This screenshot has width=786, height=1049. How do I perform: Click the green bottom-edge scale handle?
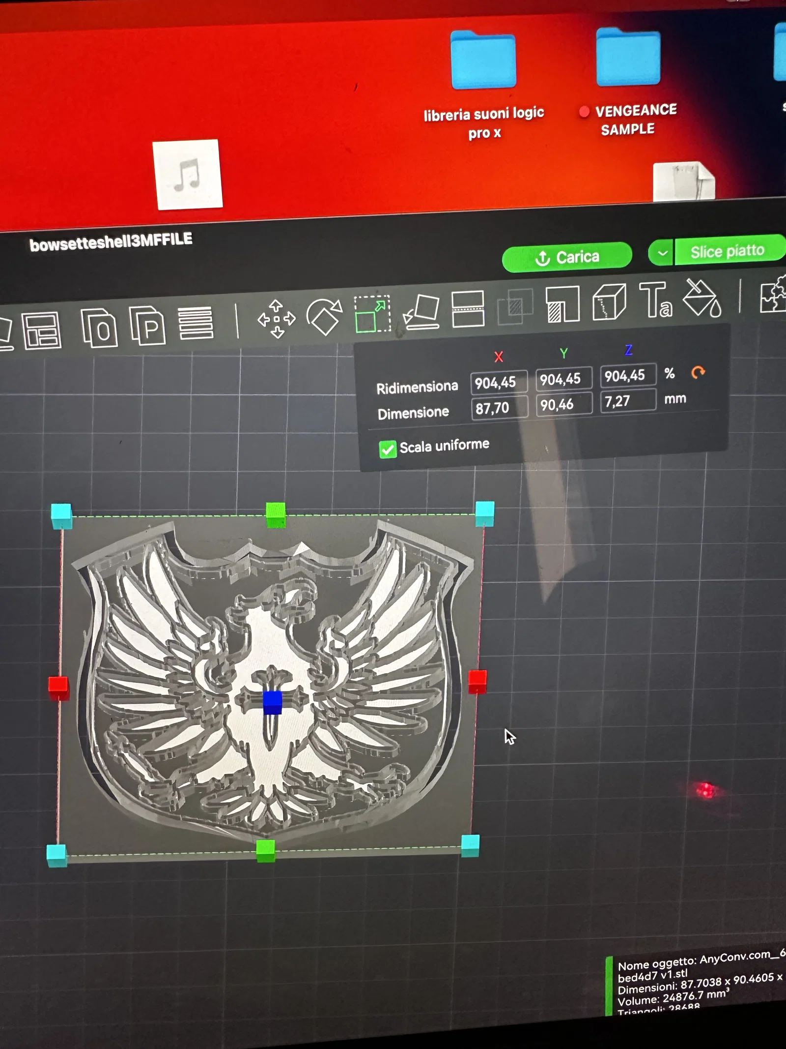[x=266, y=850]
